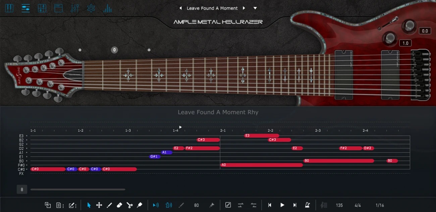436x212 pixels.
Task: Click the 2-1 measure marker
Action: 223,130
